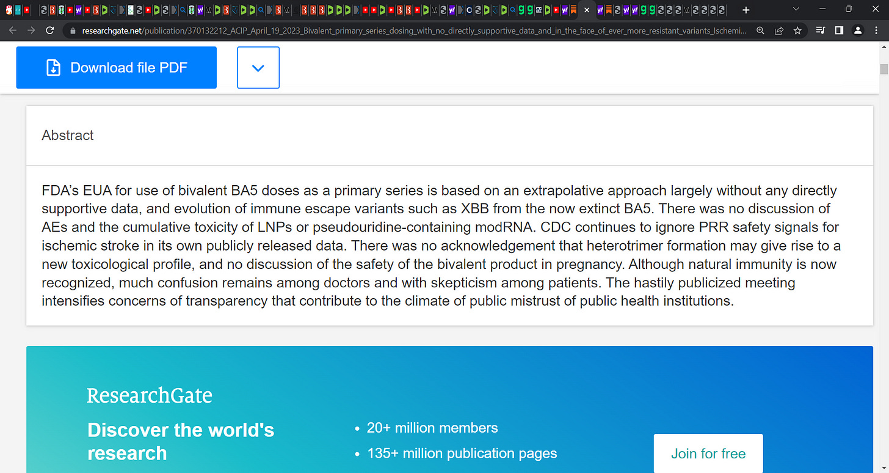The width and height of the screenshot is (889, 473).
Task: Open a new tab with plus button
Action: (x=746, y=10)
